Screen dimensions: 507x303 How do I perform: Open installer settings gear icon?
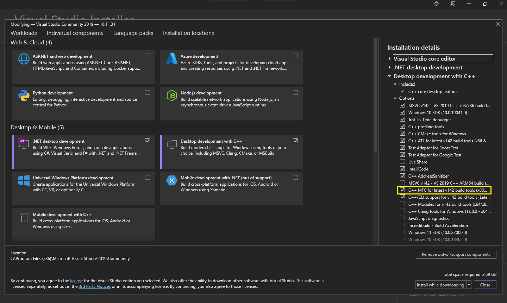437,4
